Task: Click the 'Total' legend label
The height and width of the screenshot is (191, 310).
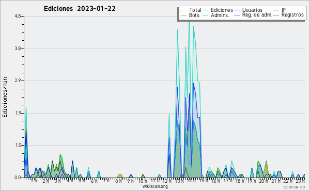Action: tap(195, 10)
